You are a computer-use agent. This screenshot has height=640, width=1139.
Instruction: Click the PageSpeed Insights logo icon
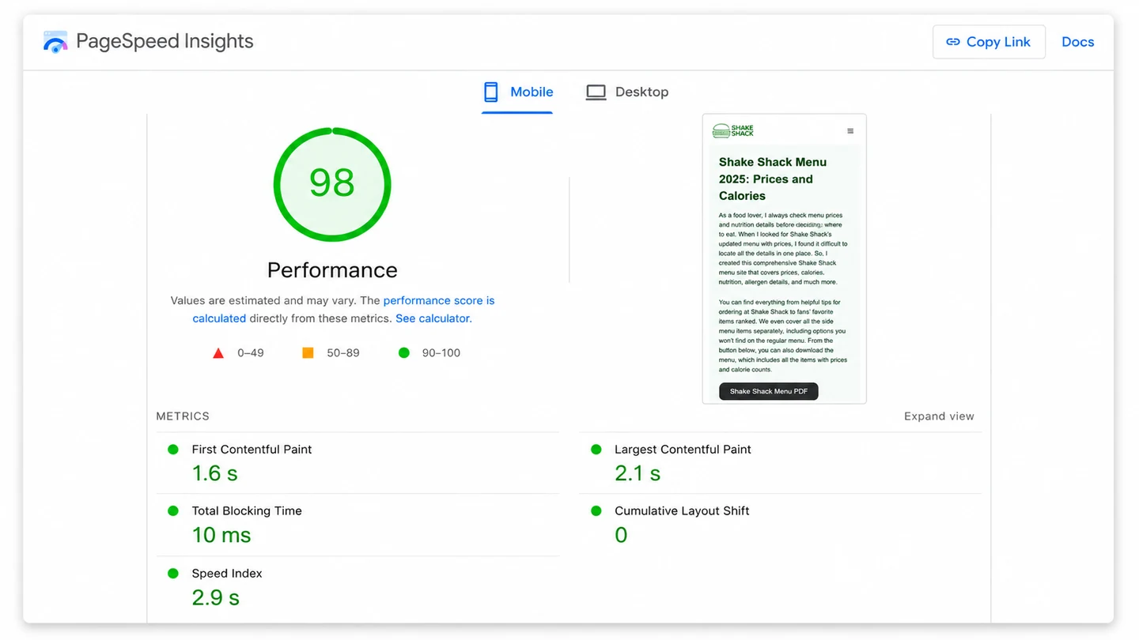coord(55,42)
